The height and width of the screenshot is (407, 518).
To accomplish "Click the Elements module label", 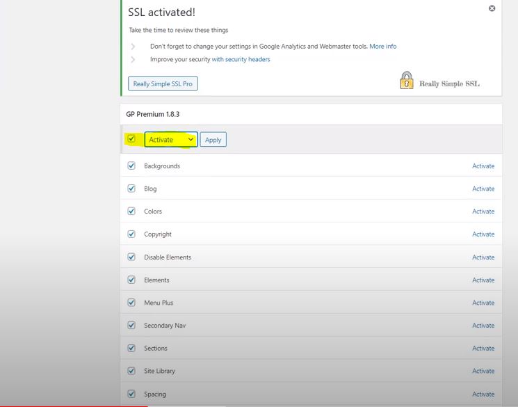I will pos(156,280).
